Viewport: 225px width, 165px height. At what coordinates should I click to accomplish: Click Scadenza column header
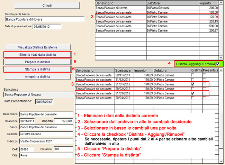coord(124,70)
